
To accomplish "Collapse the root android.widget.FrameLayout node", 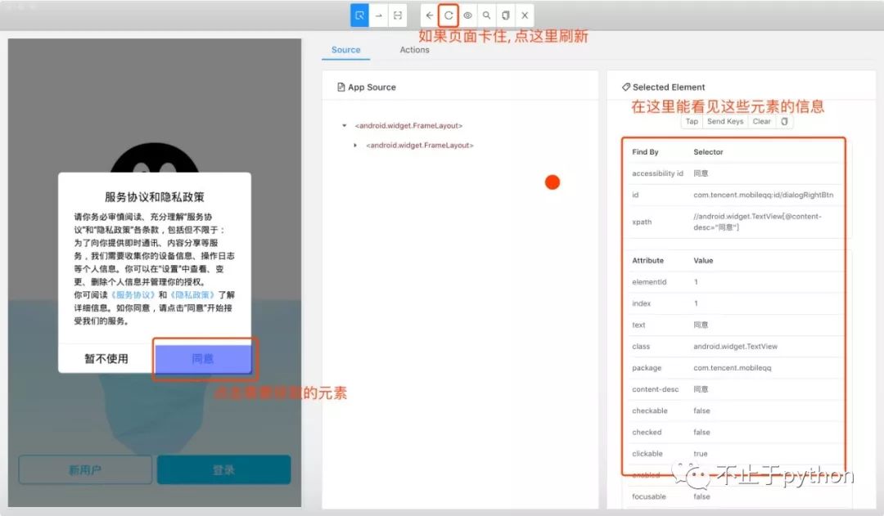I will point(344,126).
